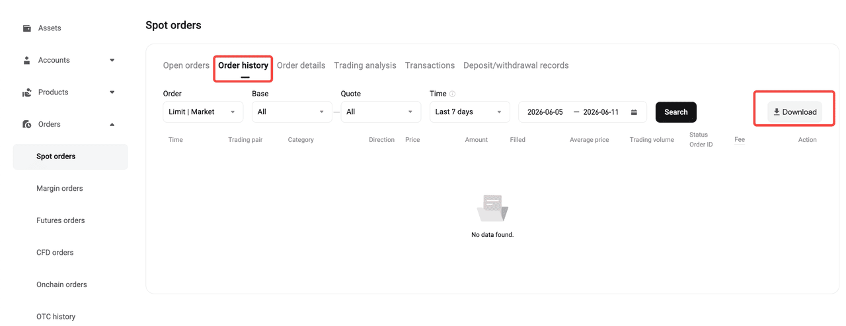Click the Amount column header

point(476,140)
